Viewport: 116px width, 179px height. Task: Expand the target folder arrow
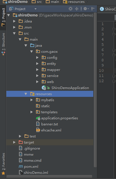[14, 142]
